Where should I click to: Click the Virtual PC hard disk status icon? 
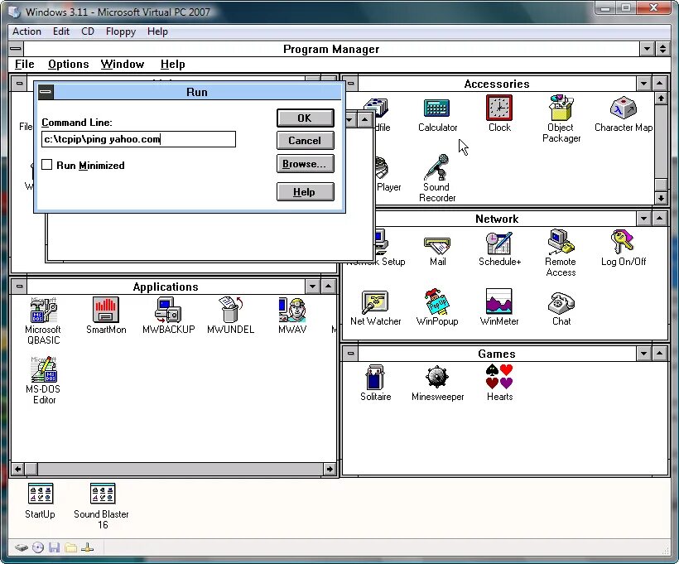click(x=22, y=548)
